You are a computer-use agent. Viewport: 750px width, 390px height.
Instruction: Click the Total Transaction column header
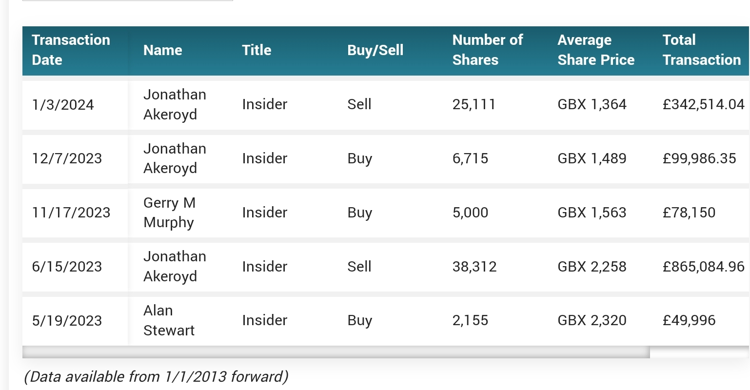[x=702, y=50]
